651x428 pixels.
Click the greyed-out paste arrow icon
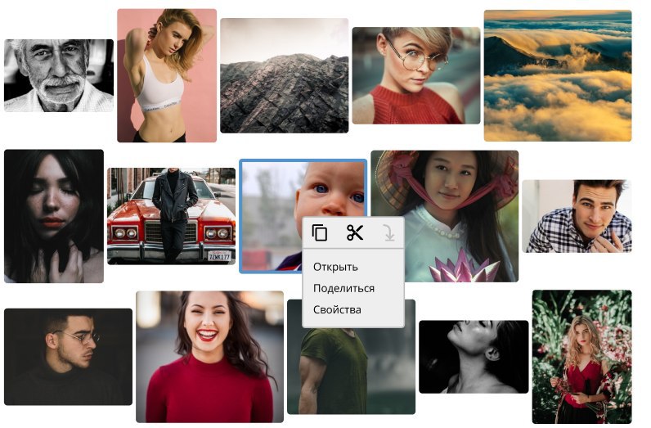point(389,232)
